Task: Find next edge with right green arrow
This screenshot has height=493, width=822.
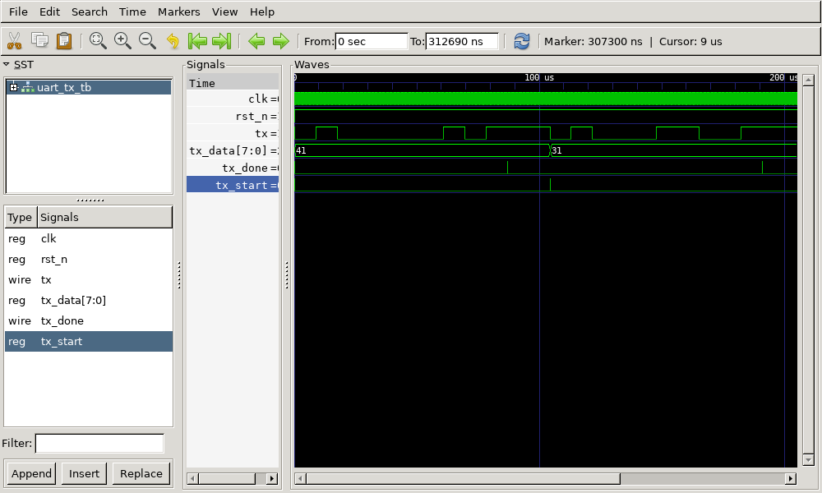Action: [x=281, y=41]
